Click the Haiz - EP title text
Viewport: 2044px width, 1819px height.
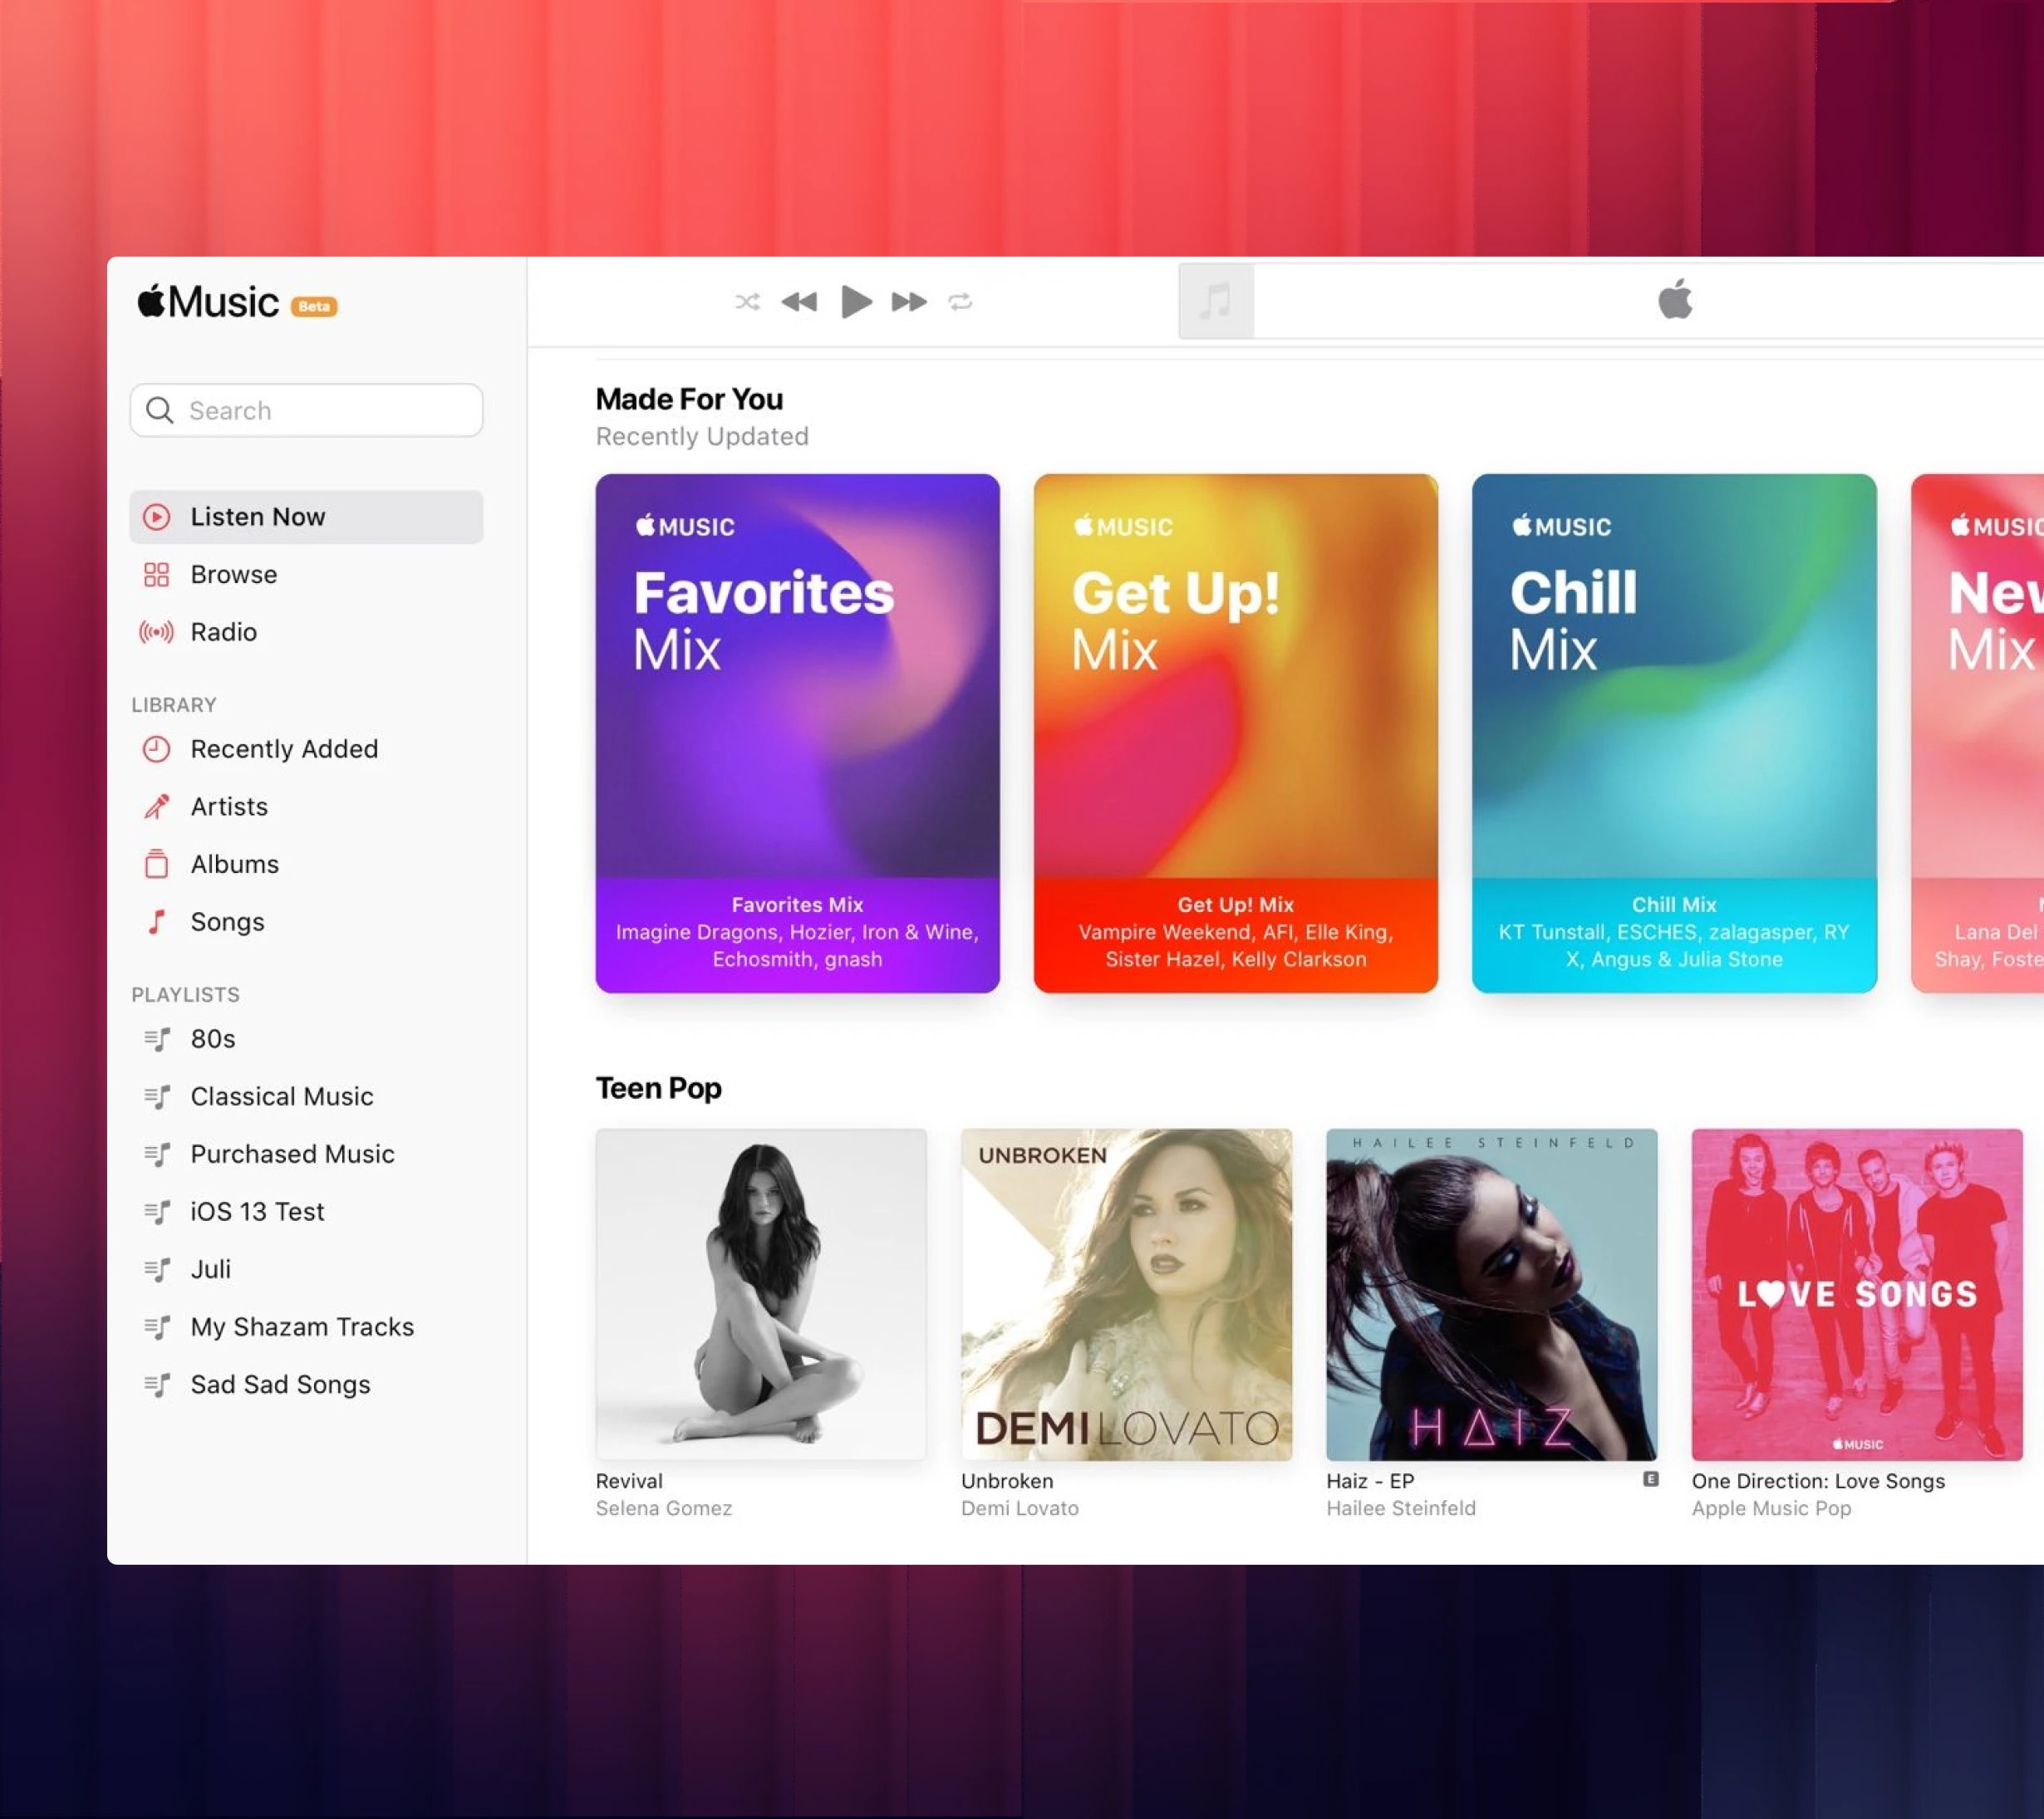click(1370, 1481)
